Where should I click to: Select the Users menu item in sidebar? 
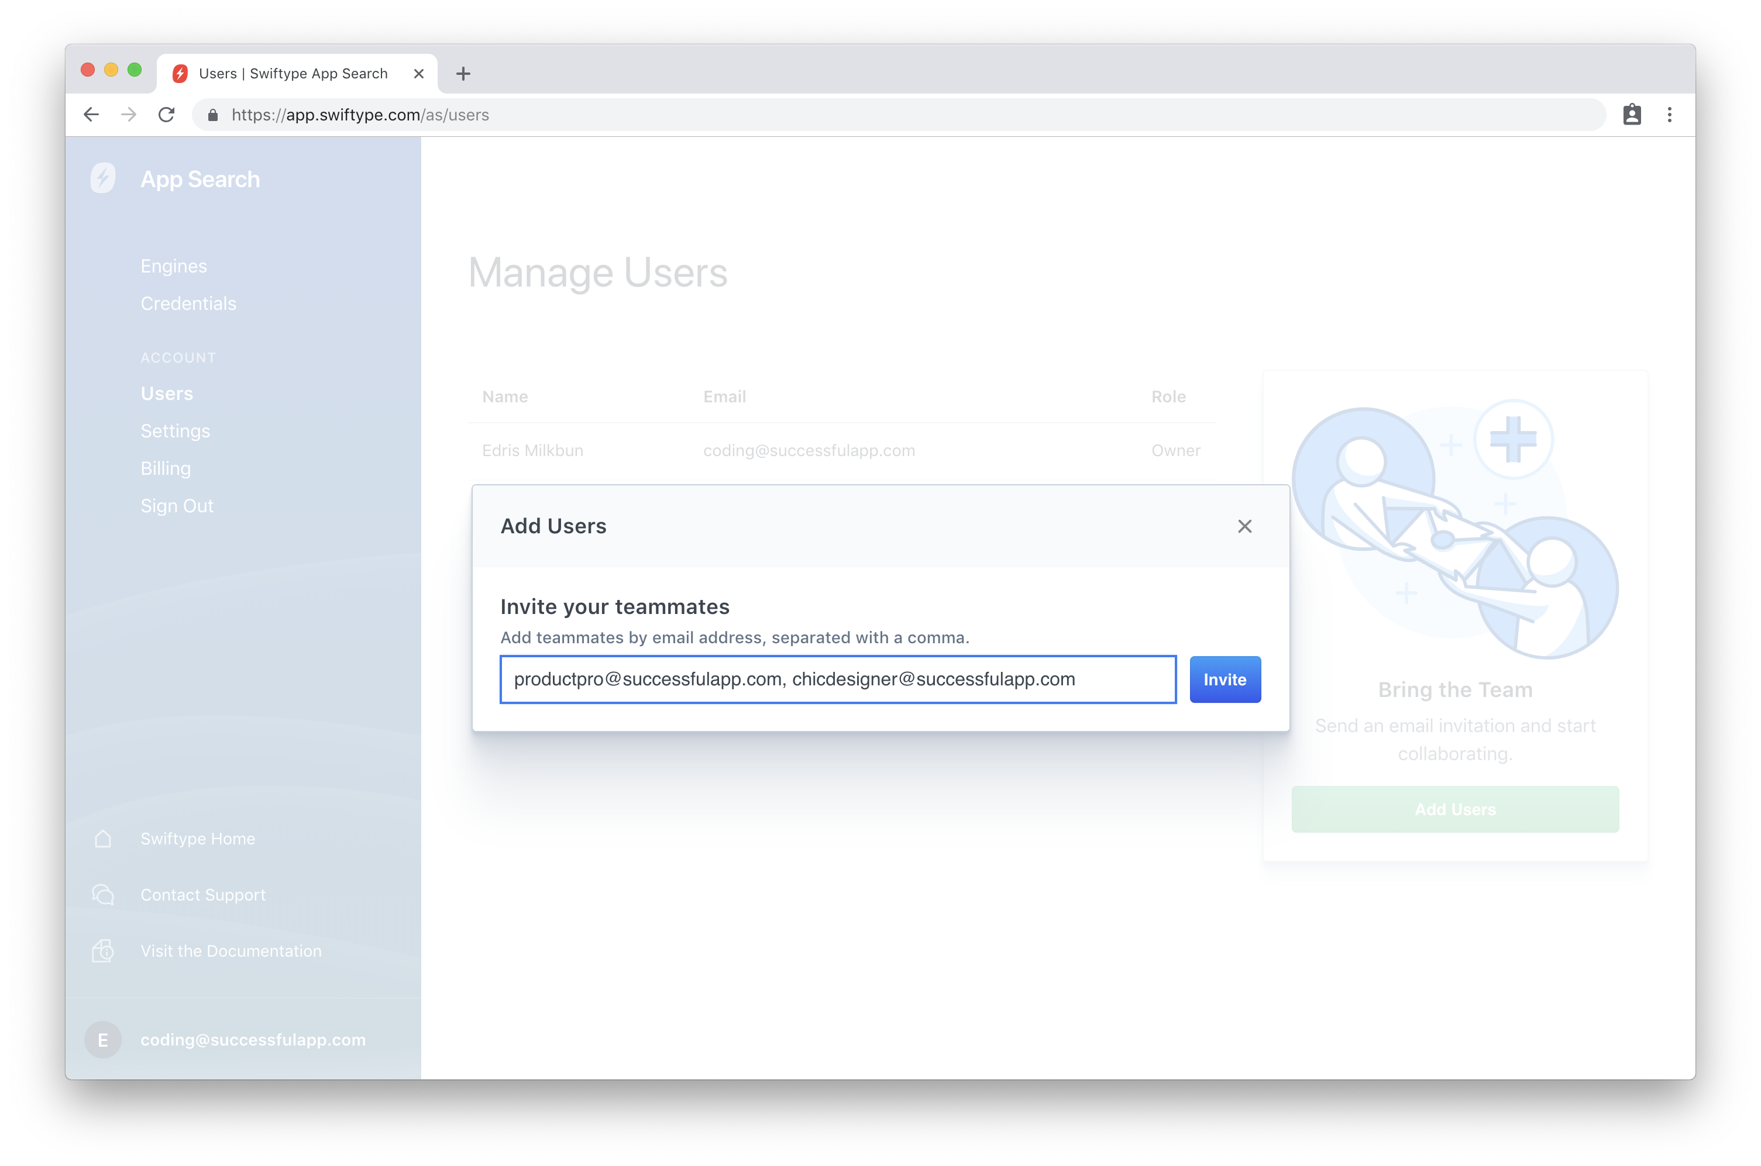point(168,393)
